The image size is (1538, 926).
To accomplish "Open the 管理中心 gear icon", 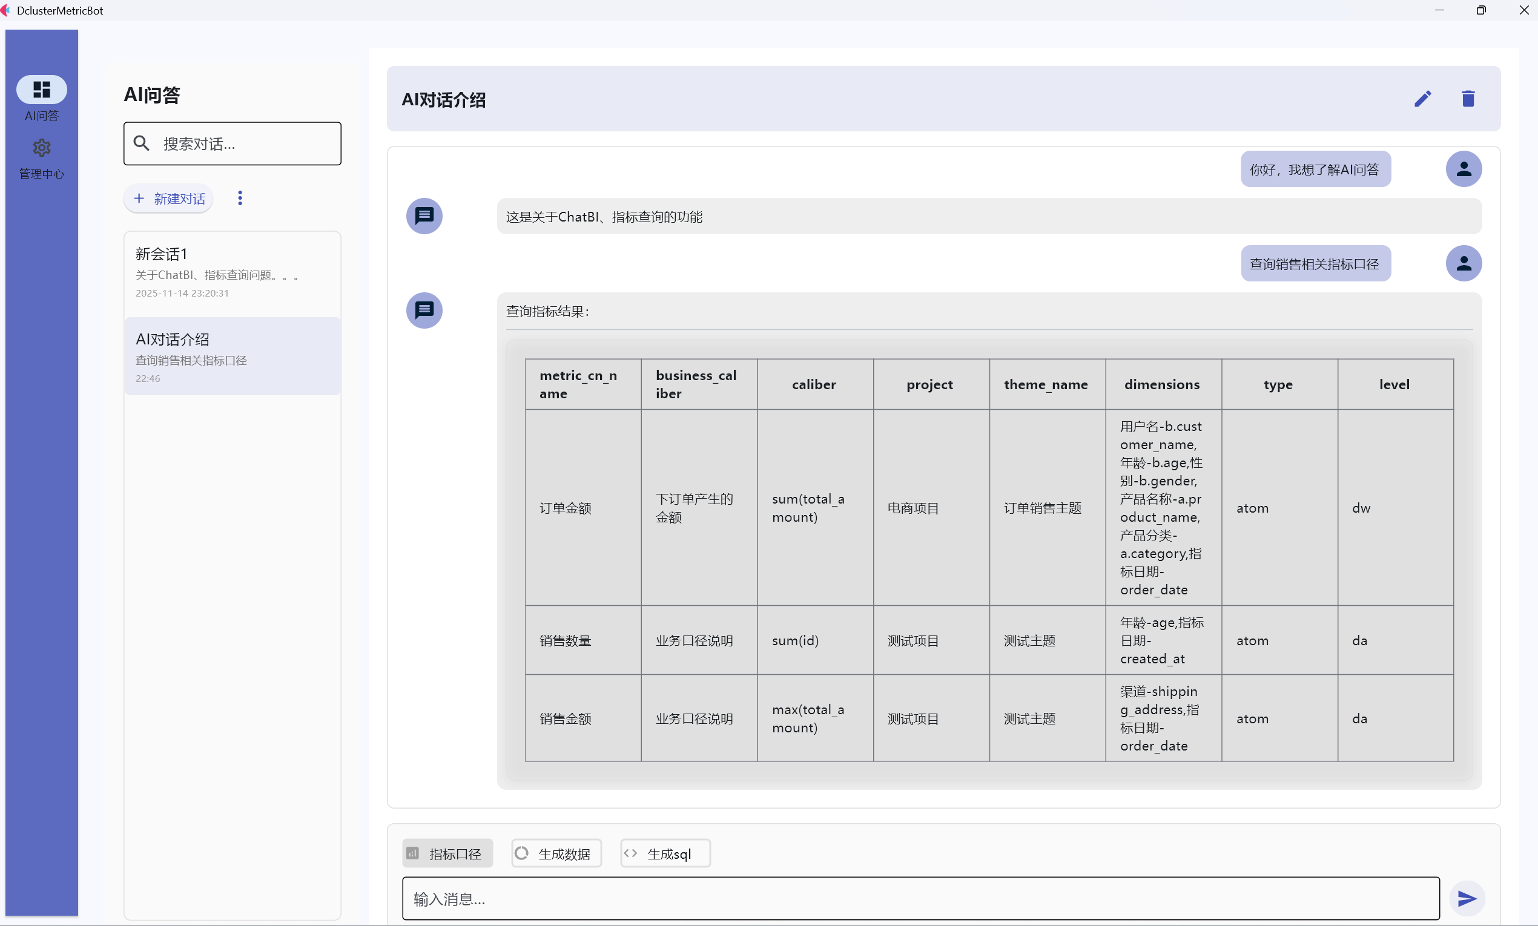I will pos(41,148).
